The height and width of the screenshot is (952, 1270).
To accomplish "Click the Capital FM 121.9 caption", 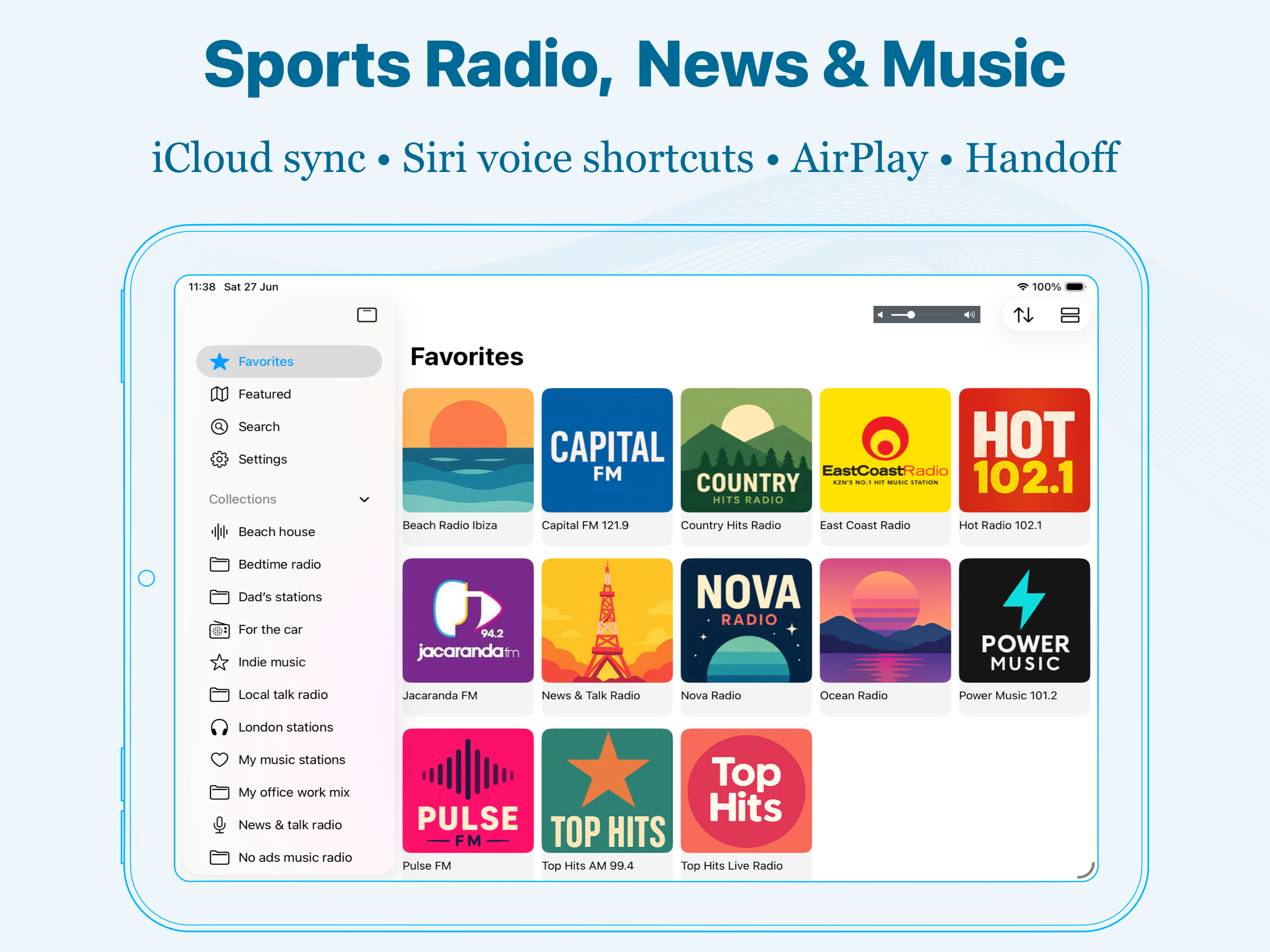I will pyautogui.click(x=585, y=525).
